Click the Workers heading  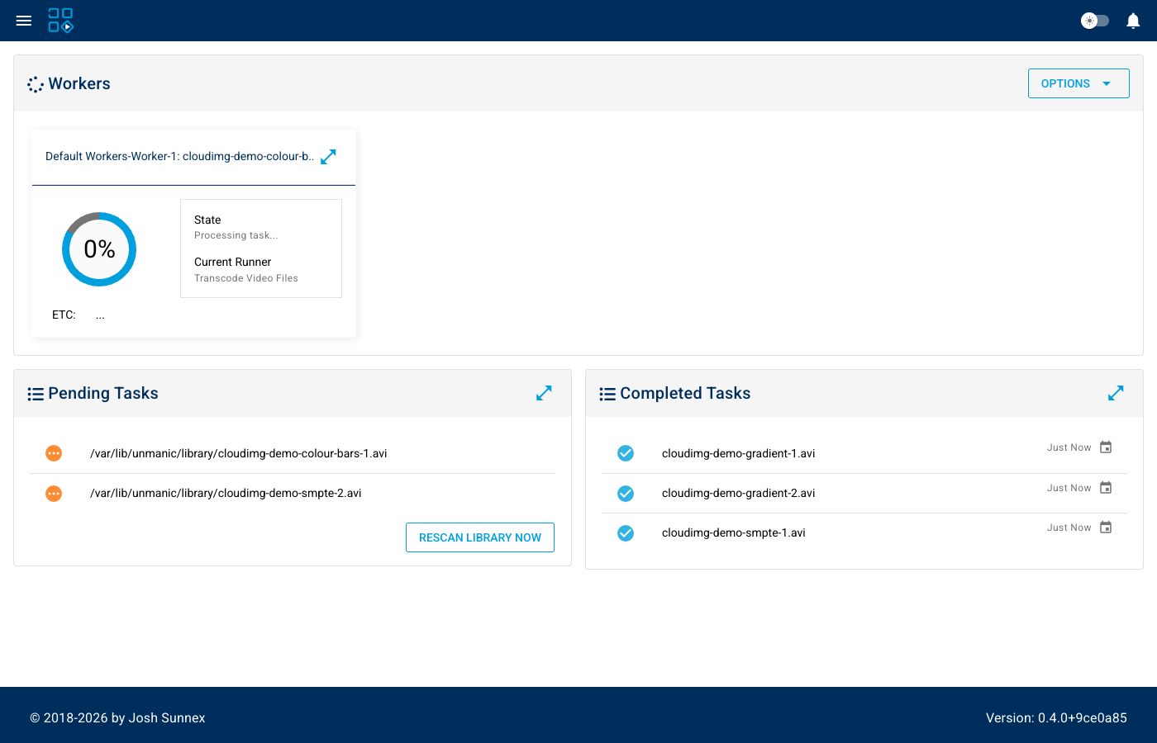point(79,83)
